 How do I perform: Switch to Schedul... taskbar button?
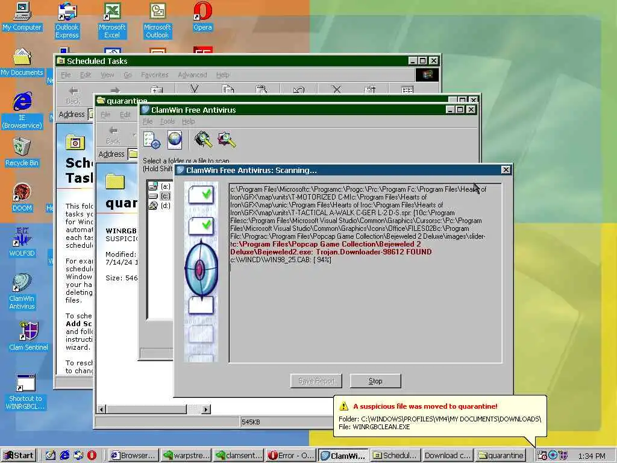[395, 456]
